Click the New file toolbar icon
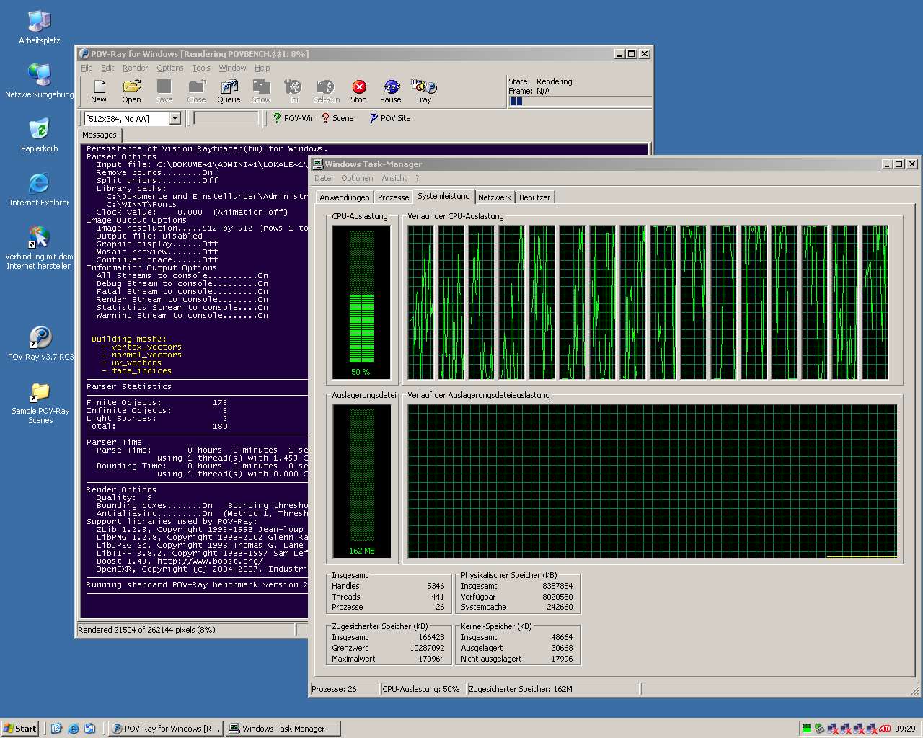 (x=99, y=91)
